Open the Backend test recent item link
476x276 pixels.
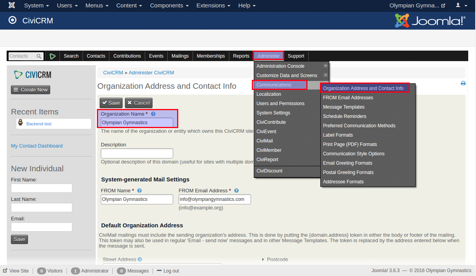[39, 124]
